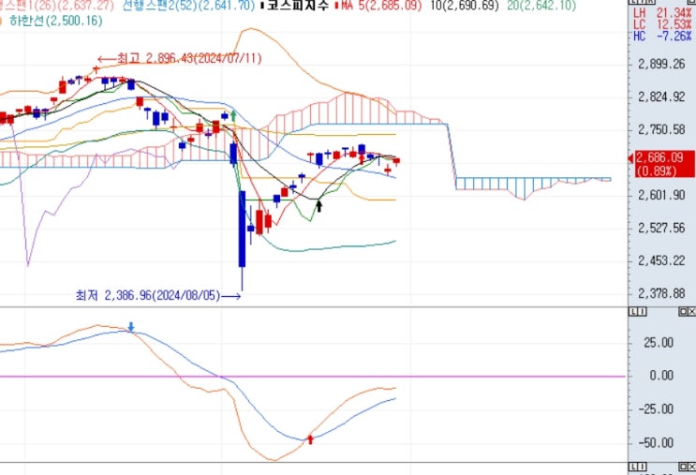Click the I button on the MACD pane
This screenshot has width=696, height=475.
point(642,312)
